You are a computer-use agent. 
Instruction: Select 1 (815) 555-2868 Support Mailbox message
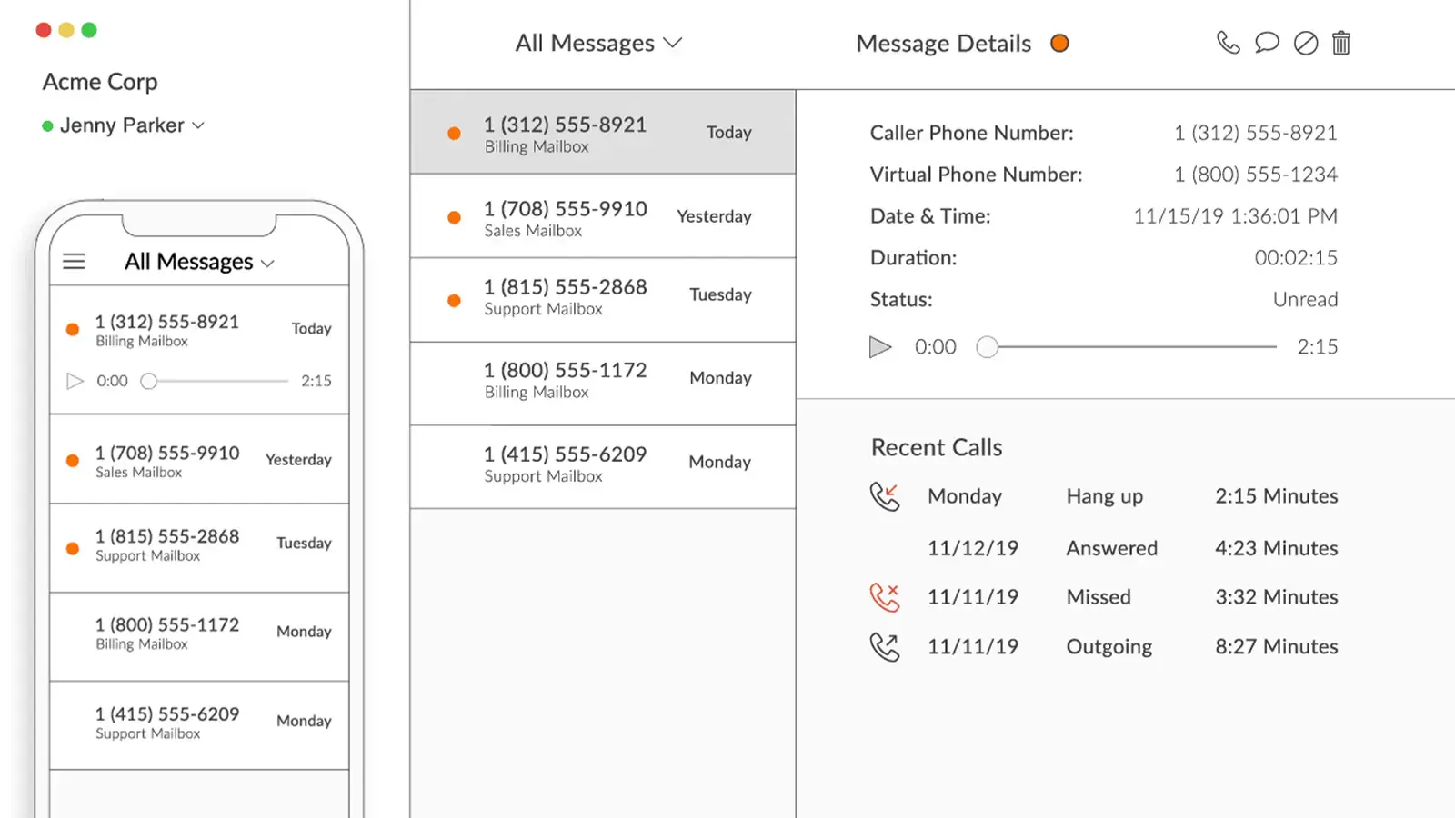tap(603, 300)
